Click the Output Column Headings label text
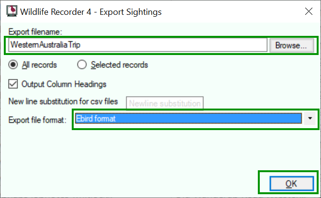 (64, 84)
